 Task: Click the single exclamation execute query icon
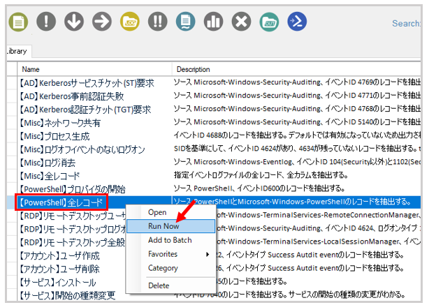[x=46, y=22]
